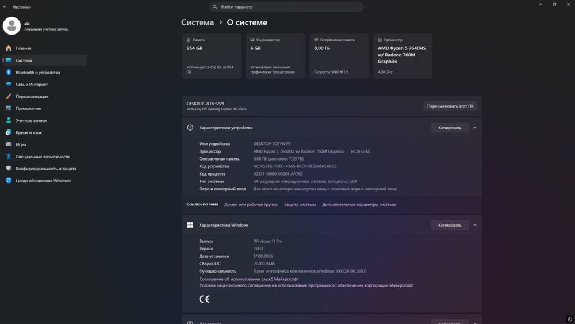Viewport: 575px width, 324px height.
Task: Open Специальные возможности accessibility icon
Action: (9, 157)
